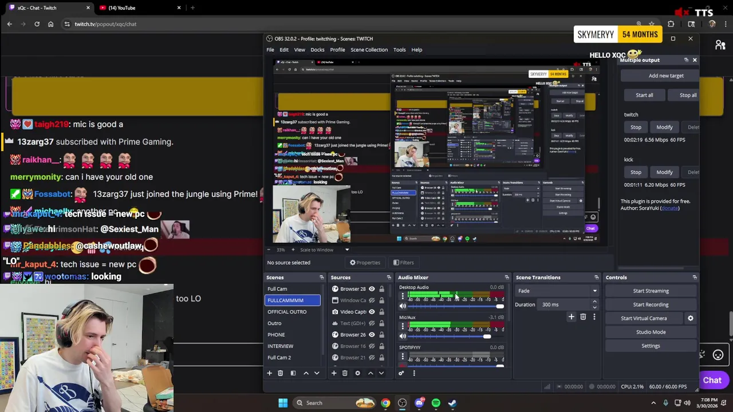Open virtual camera settings gear
733x412 pixels.
690,318
